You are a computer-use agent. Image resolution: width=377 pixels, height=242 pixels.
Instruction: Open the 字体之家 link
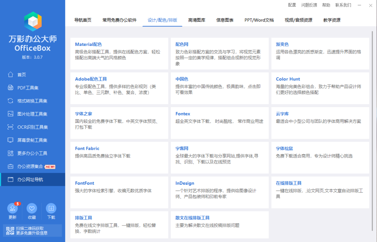[84, 114]
